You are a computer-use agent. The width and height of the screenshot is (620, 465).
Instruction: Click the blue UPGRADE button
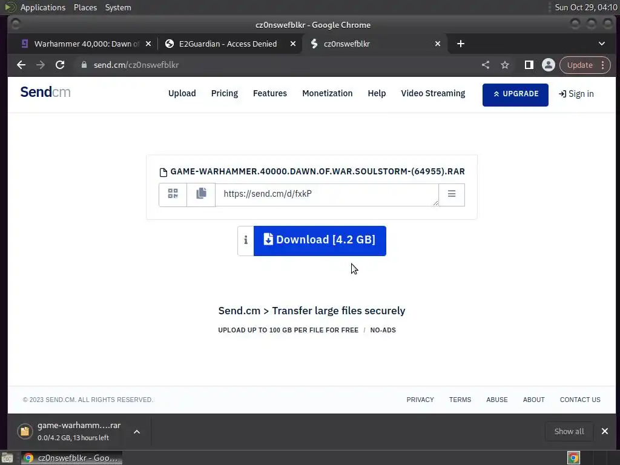(515, 94)
